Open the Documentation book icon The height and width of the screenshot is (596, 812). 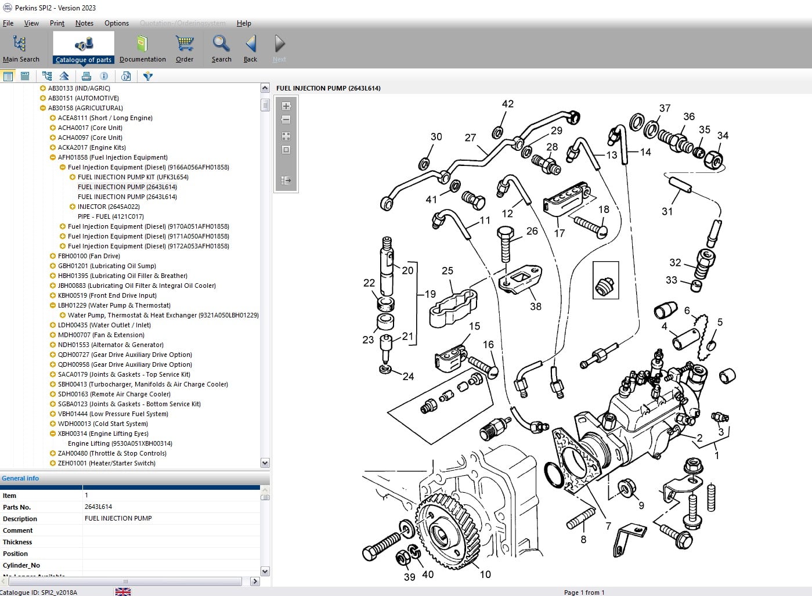click(x=142, y=44)
